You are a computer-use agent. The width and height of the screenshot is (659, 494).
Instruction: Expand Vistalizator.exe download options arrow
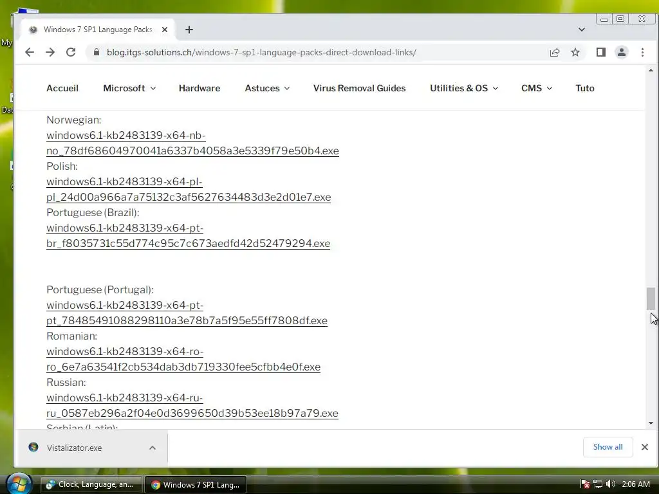(153, 448)
